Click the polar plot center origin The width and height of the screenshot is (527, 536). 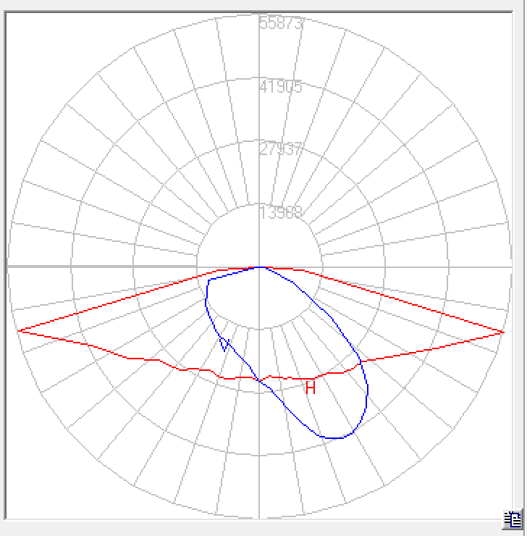coord(259,267)
